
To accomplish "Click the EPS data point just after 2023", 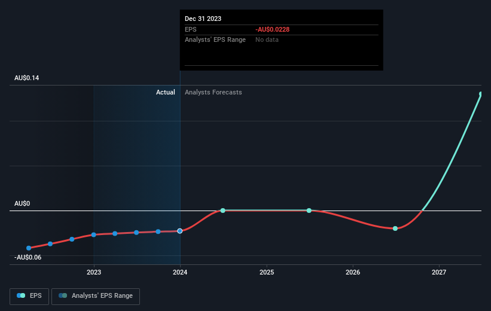I will [115, 234].
